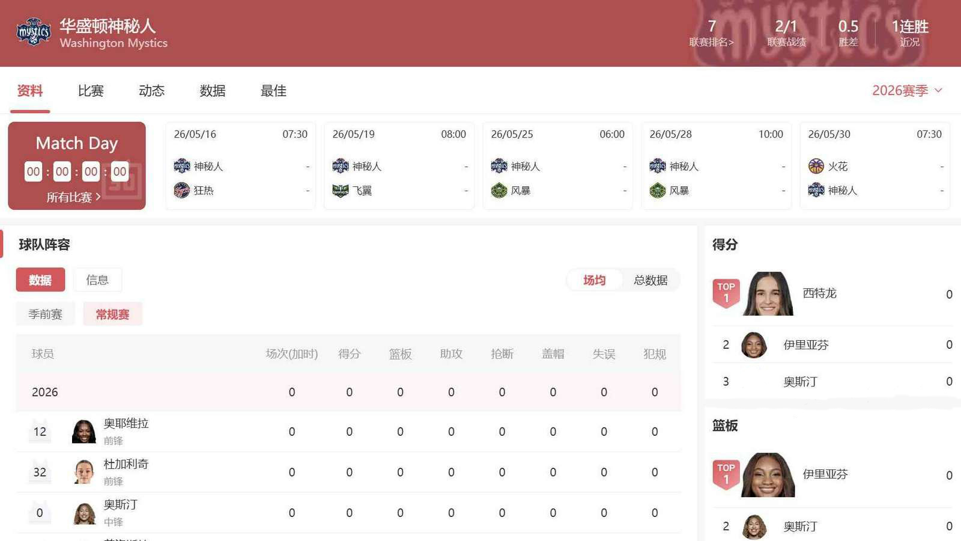Click the Mystics logo in 26/05/19 match card

[341, 166]
